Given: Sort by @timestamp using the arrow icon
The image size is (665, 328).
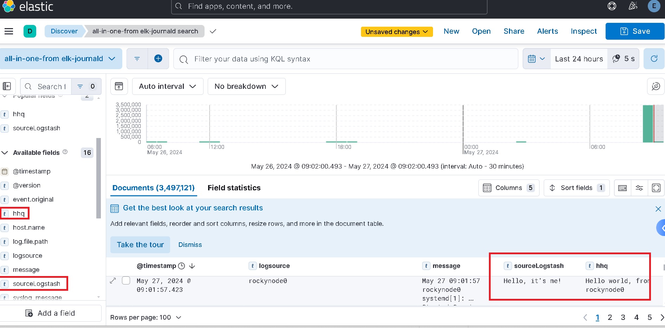Looking at the screenshot, I should [x=192, y=266].
